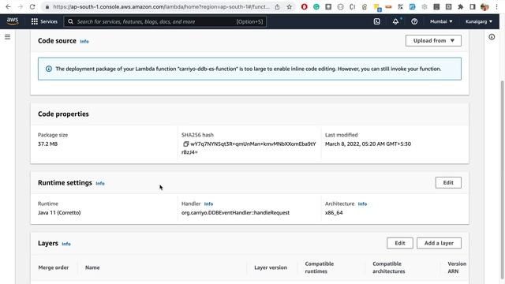Open the Kunalgarg account dropdown
Screen dimensions: 505x284
pyautogui.click(x=479, y=21)
